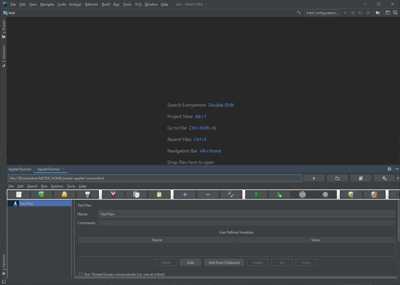Click the Debug bug icon in top toolbar
400x285 pixels.
[353, 13]
